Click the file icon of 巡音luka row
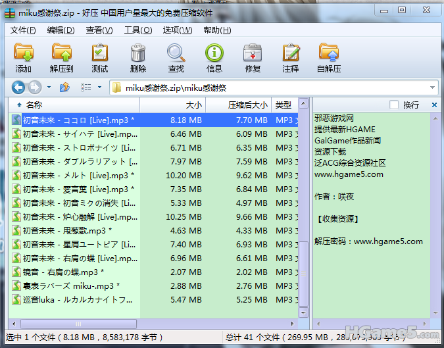This screenshot has width=444, height=348. tap(16, 299)
